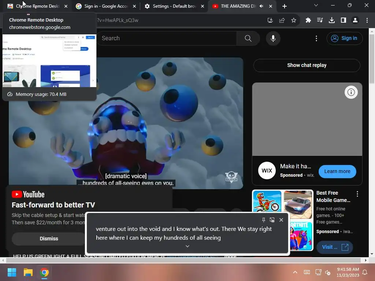Pin the live caption box
The width and height of the screenshot is (375, 281).
point(263,220)
